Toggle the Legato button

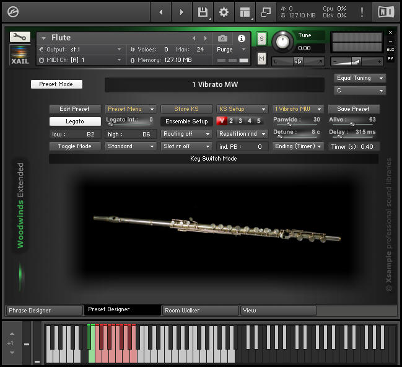pos(75,122)
